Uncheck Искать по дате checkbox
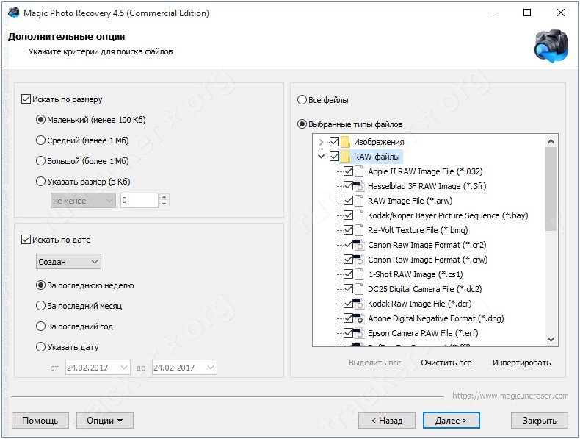580x439 pixels. [26, 240]
